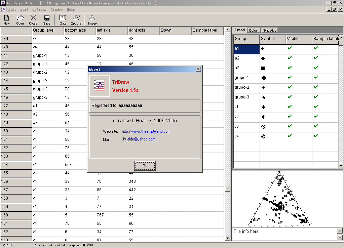Image resolution: width=344 pixels, height=248 pixels.
Task: Click right axis value 442
Action: coord(144,190)
